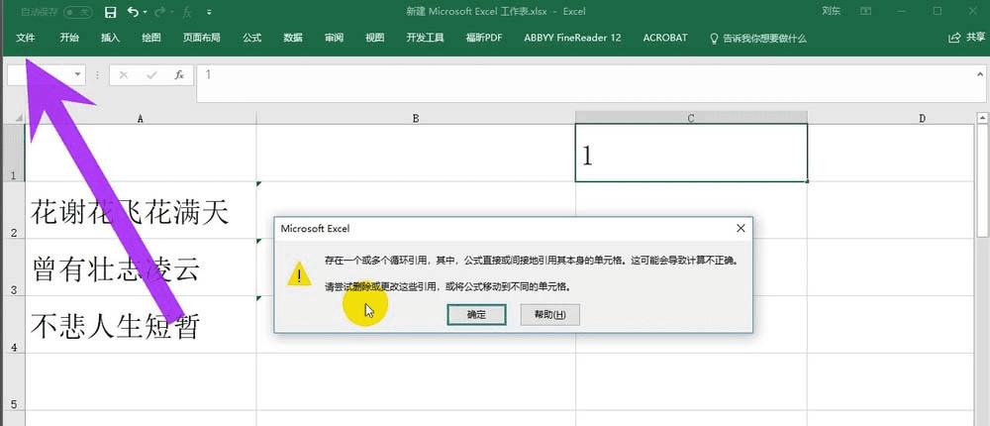Open the 开发工具 (Developer) tab

[x=425, y=38]
